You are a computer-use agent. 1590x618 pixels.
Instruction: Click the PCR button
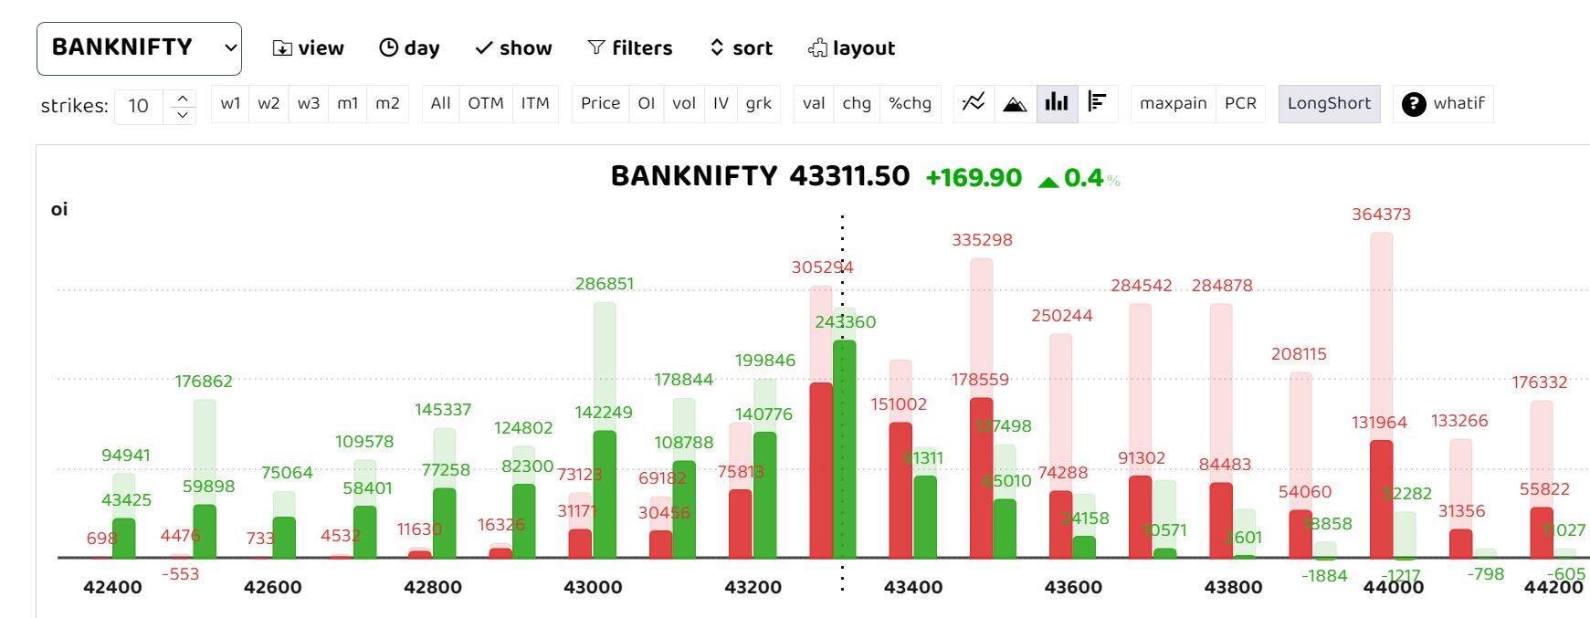(x=1240, y=103)
